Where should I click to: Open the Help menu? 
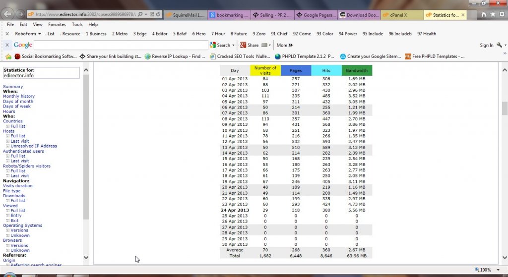click(x=93, y=24)
